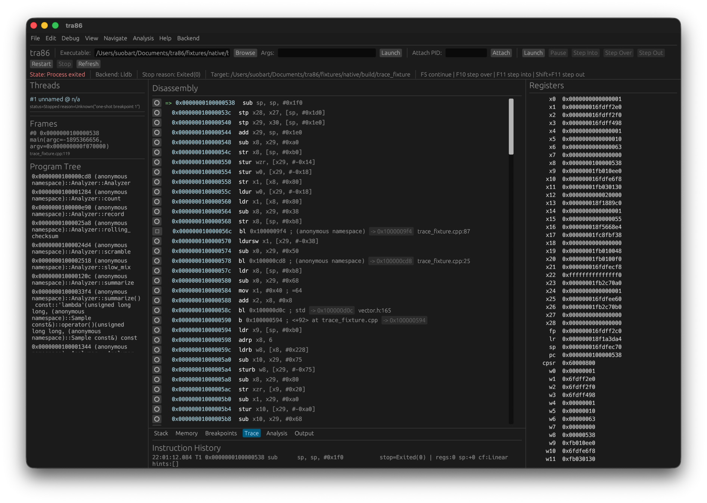Open the Debug menu
This screenshot has width=707, height=503.
[x=70, y=38]
